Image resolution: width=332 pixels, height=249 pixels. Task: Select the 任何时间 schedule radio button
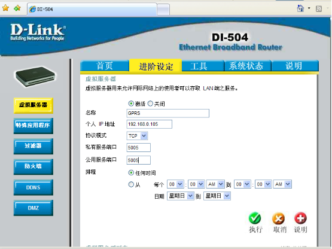pyautogui.click(x=131, y=173)
